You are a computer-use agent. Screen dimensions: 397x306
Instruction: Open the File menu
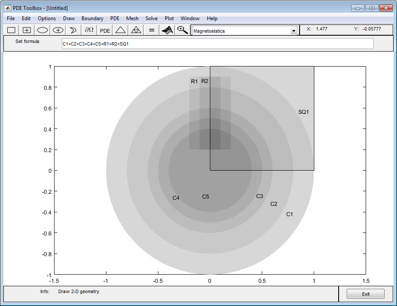point(11,18)
